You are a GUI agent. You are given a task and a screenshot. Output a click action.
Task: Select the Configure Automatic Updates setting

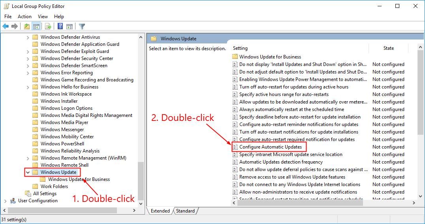coord(270,147)
